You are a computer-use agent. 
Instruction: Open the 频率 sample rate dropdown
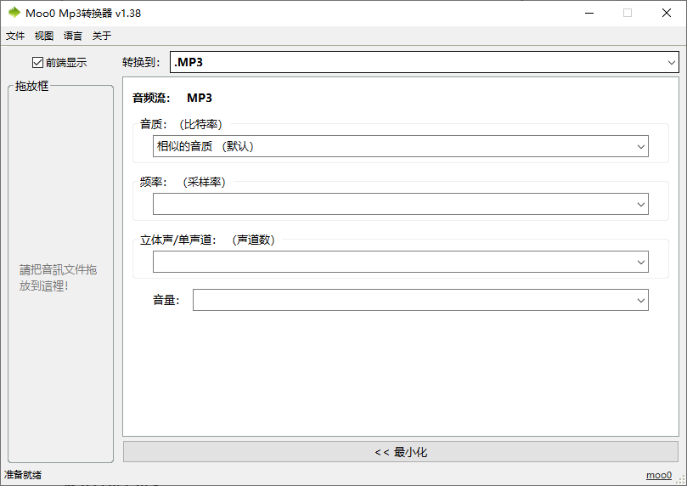coord(400,204)
